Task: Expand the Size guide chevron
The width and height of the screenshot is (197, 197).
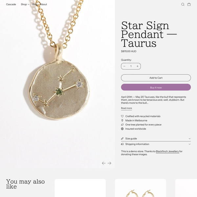Action: click(189, 139)
